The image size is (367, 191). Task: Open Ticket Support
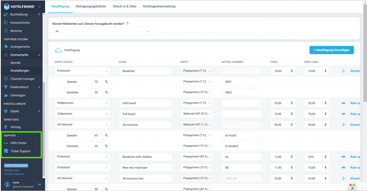coord(20,151)
